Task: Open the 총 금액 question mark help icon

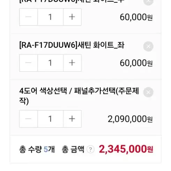Action: click(90, 149)
